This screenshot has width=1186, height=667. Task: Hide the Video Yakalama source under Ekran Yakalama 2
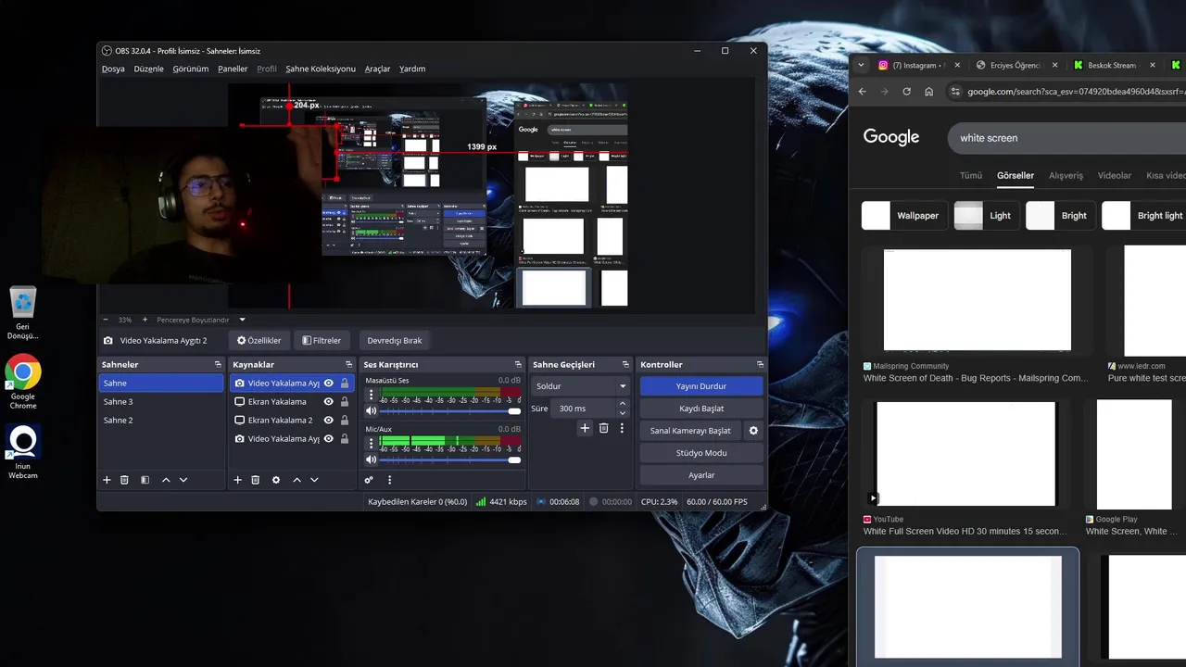point(328,439)
